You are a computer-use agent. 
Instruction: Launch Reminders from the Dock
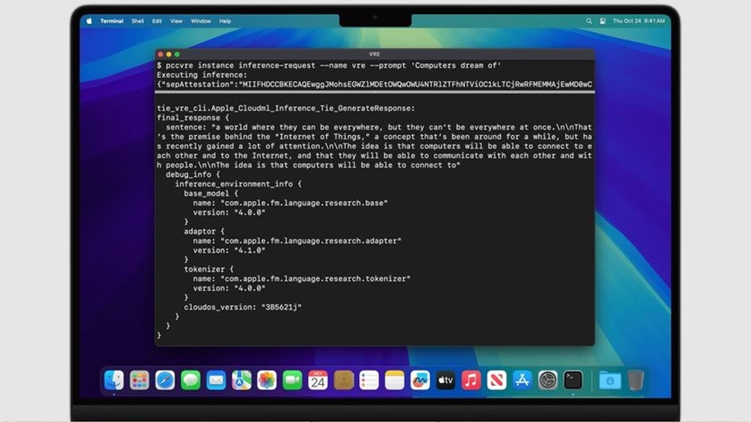point(369,380)
